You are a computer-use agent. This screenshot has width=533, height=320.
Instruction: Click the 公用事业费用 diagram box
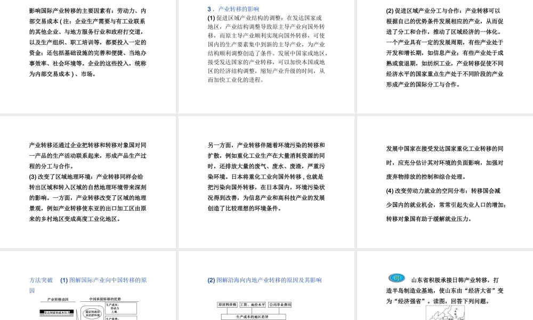point(280,305)
